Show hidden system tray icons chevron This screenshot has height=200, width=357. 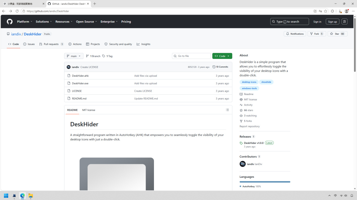coord(329,196)
